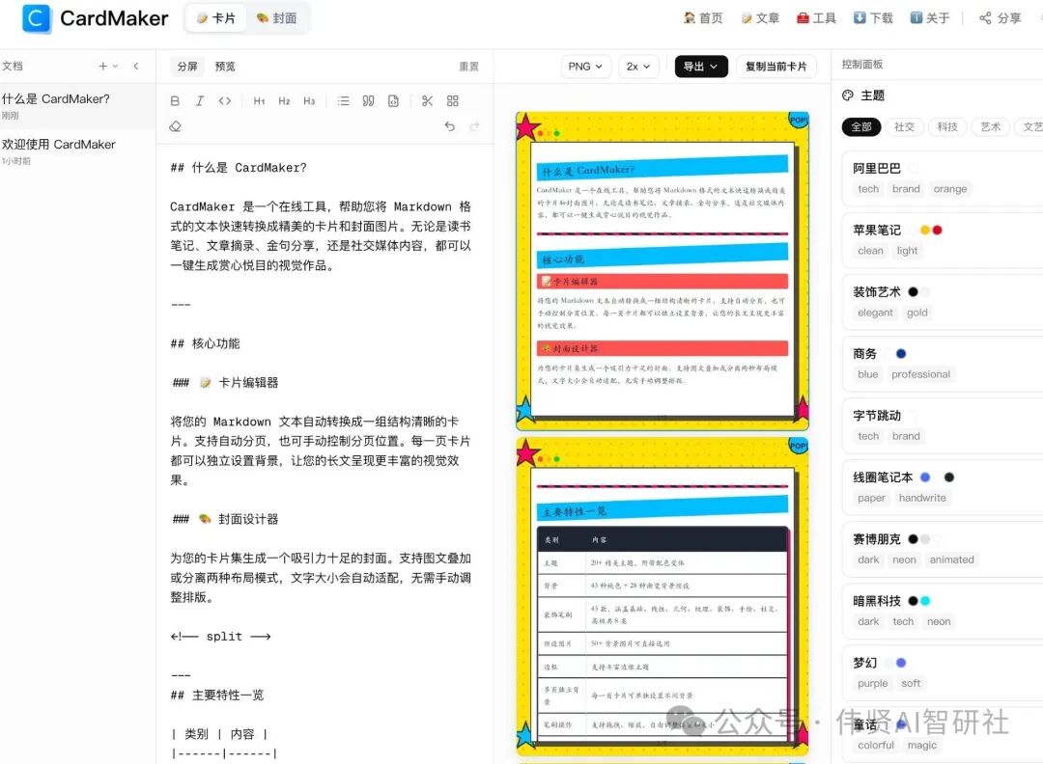This screenshot has height=764, width=1043.
Task: Select the 预览 view tab
Action: click(x=225, y=67)
